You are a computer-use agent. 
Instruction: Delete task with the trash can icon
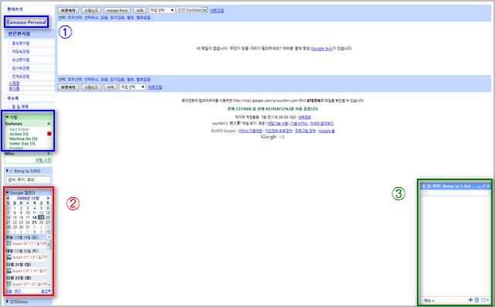[x=477, y=300]
